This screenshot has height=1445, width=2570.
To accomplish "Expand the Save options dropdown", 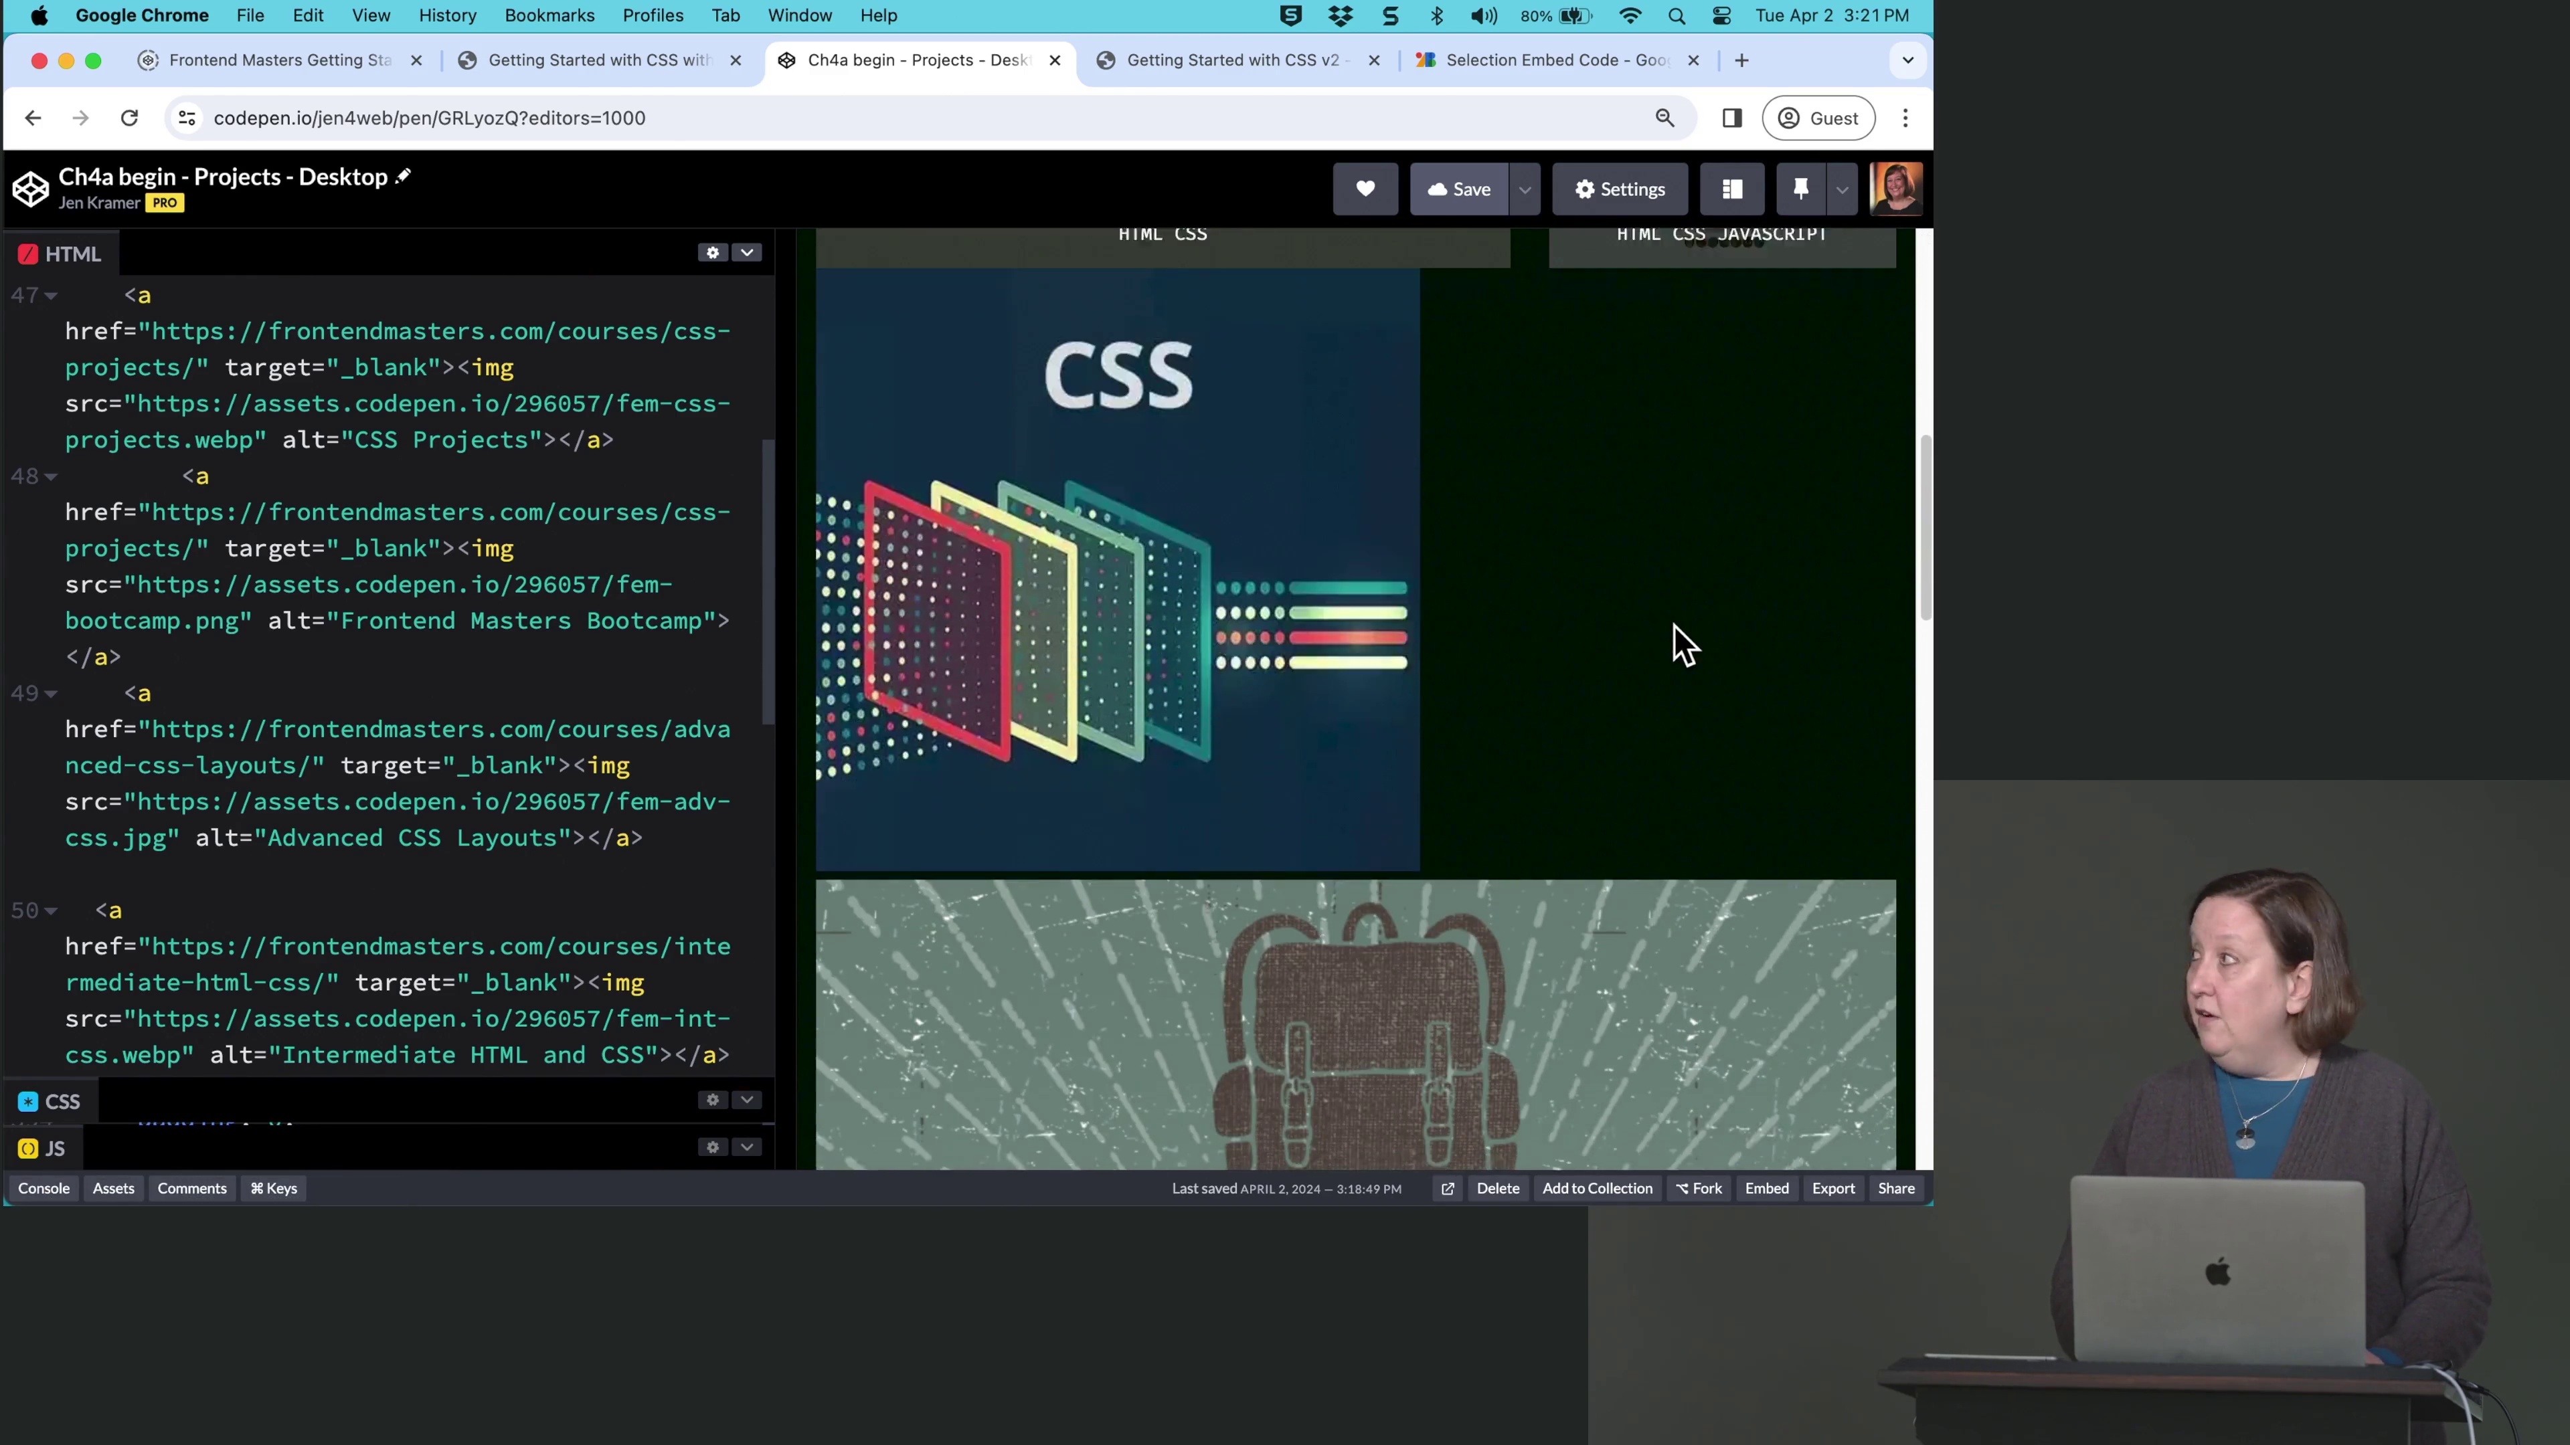I will pyautogui.click(x=1525, y=189).
